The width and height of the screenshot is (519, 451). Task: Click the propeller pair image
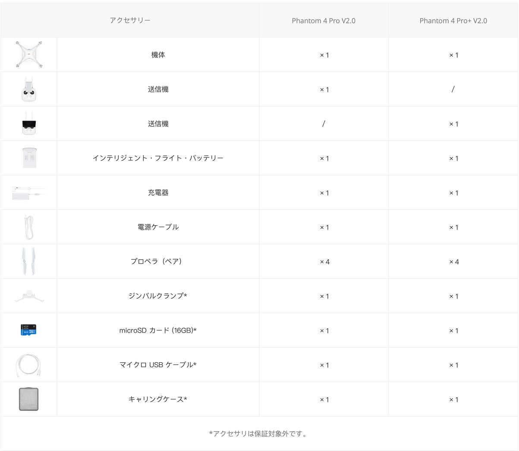(29, 261)
